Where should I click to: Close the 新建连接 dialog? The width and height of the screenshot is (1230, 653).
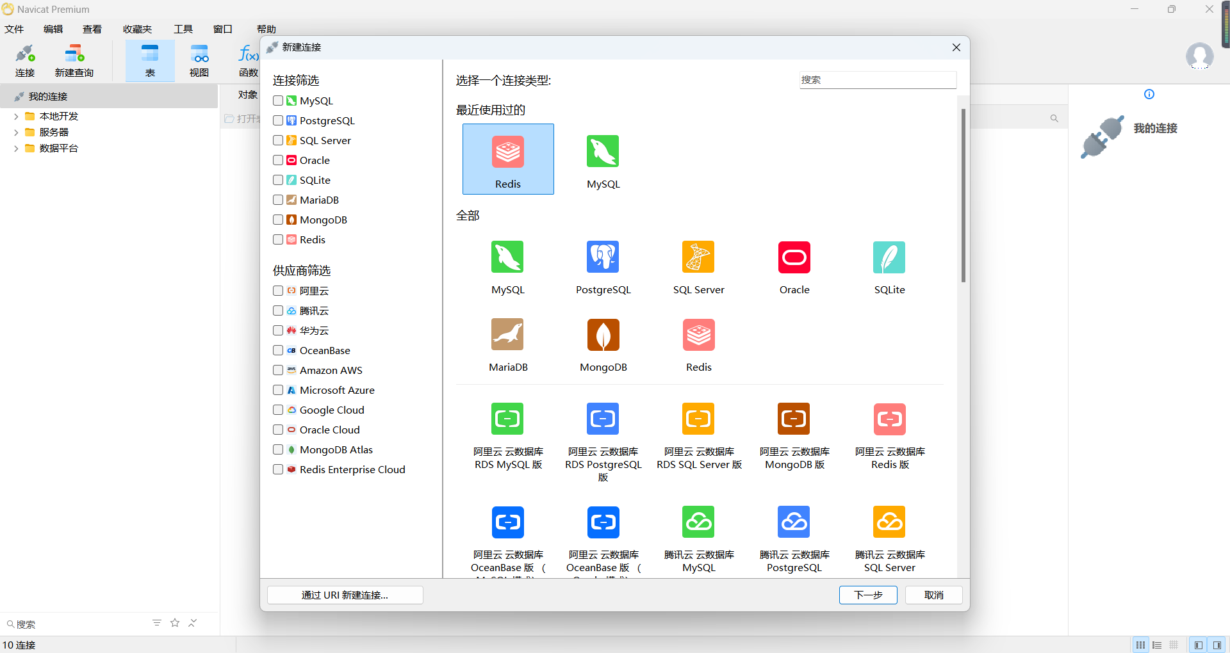[956, 47]
